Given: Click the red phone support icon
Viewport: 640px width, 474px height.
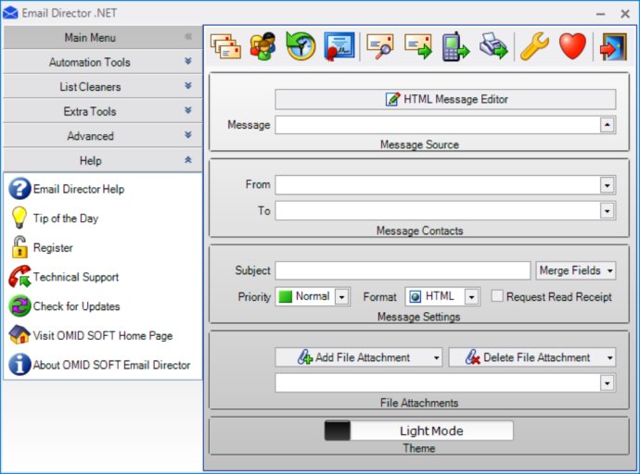Looking at the screenshot, I should point(19,277).
